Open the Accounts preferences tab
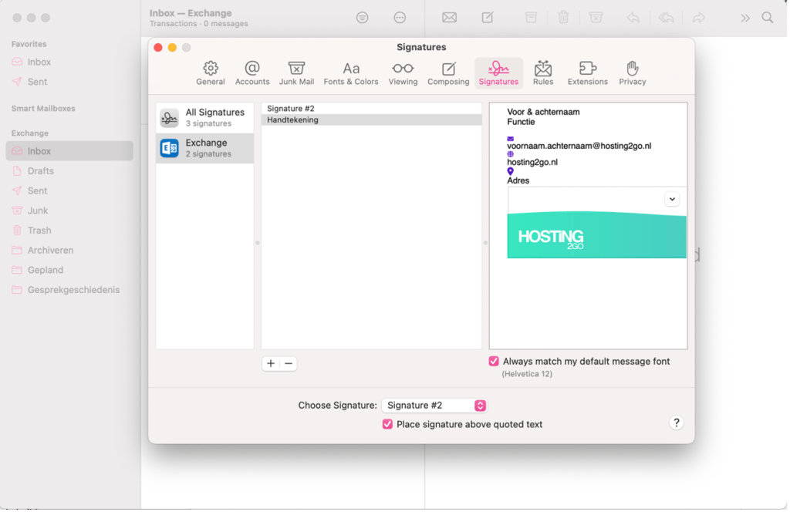 252,73
